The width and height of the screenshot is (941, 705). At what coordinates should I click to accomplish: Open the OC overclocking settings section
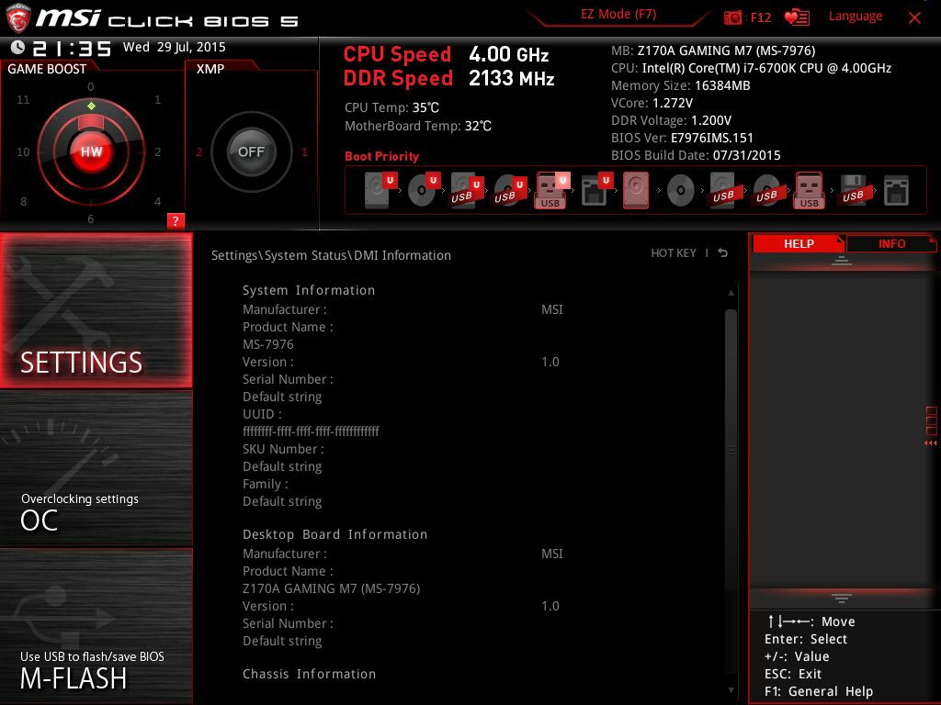click(96, 469)
